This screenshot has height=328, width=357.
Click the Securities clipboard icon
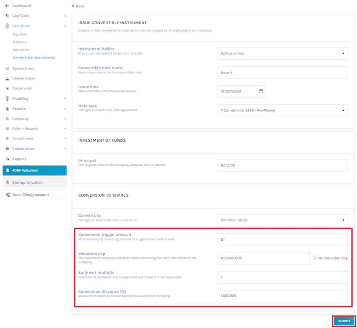point(7,26)
